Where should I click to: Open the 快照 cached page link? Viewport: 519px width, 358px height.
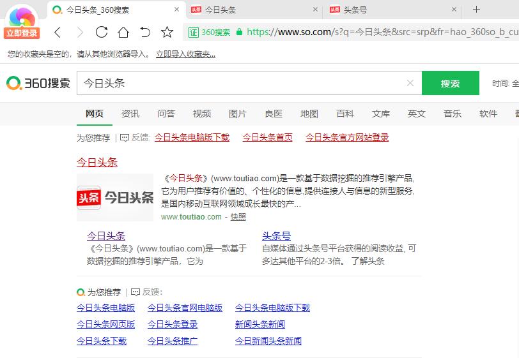[238, 217]
